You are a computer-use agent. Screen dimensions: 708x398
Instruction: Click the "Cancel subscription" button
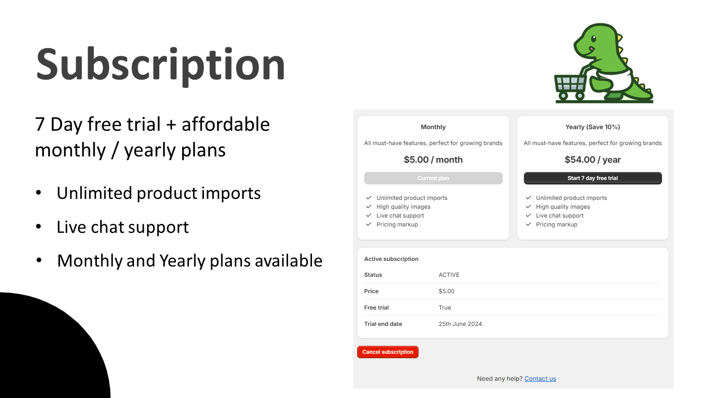click(388, 352)
